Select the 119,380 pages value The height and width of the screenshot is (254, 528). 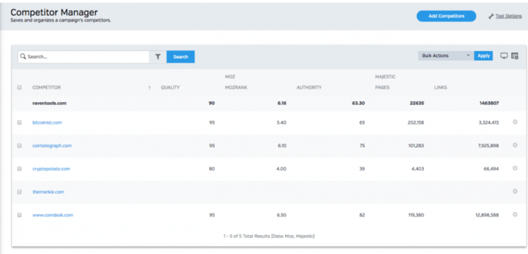(x=416, y=215)
